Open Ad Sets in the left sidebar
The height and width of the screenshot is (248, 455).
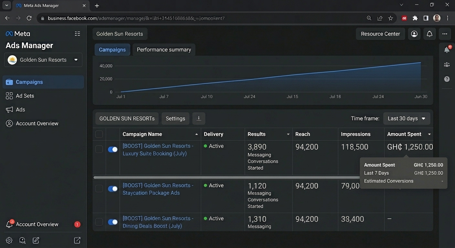[x=20, y=96]
